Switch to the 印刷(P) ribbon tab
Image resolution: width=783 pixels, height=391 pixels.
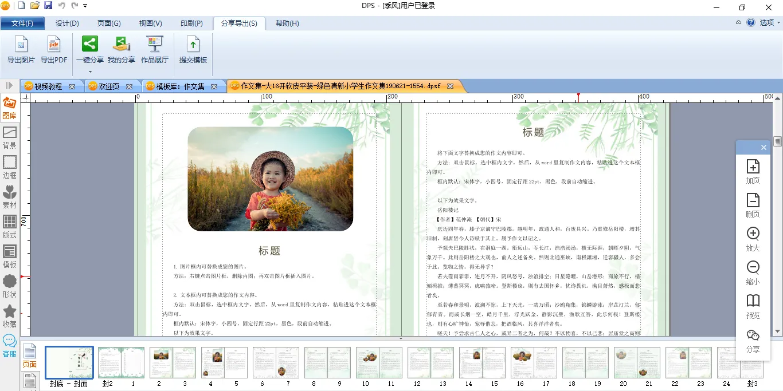[x=191, y=23]
